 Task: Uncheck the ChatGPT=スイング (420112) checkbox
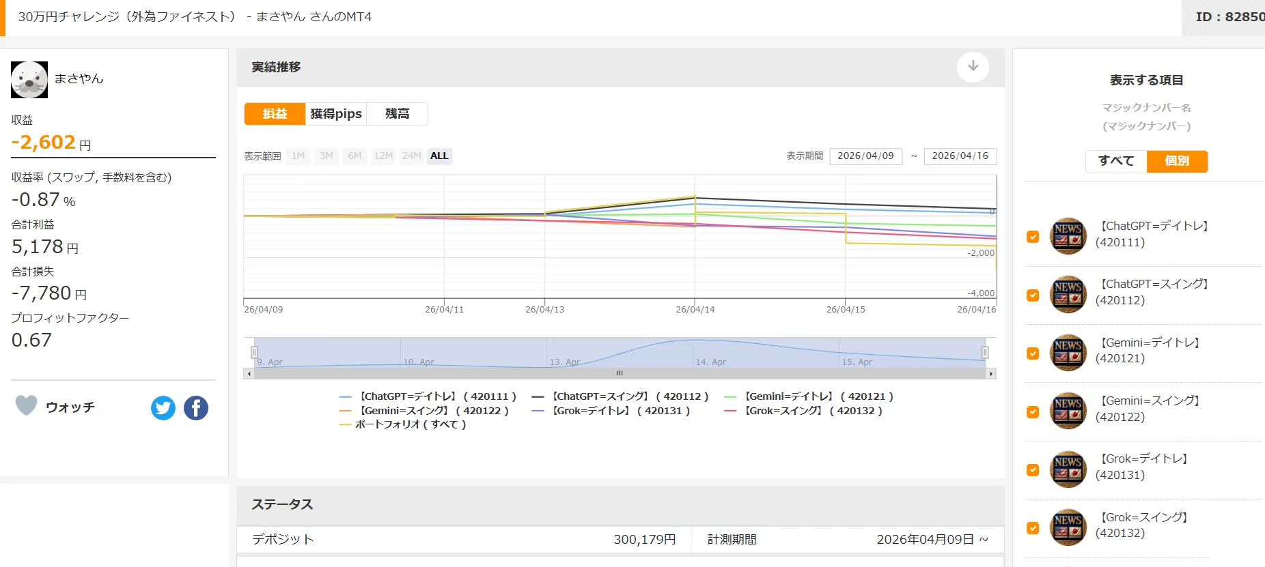point(1033,295)
